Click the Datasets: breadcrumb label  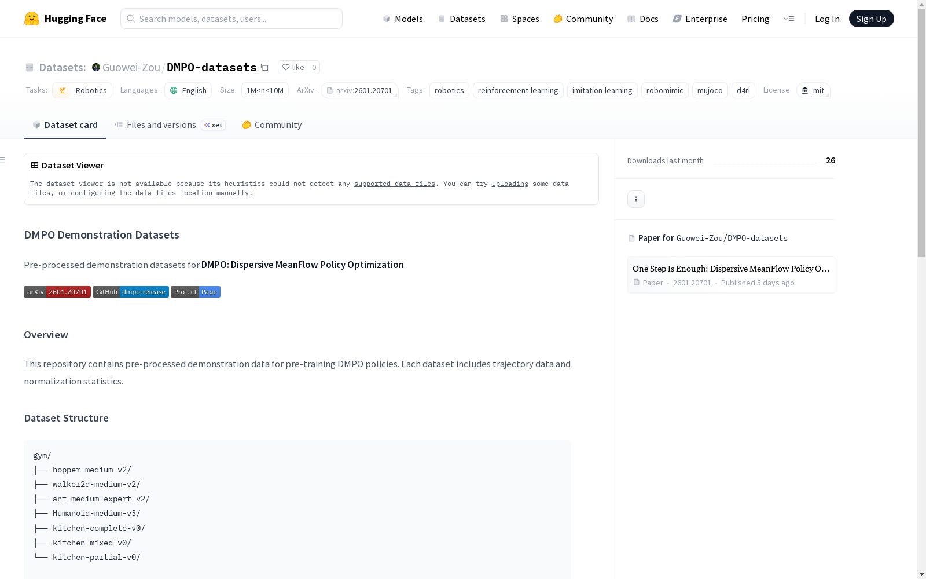tap(62, 67)
